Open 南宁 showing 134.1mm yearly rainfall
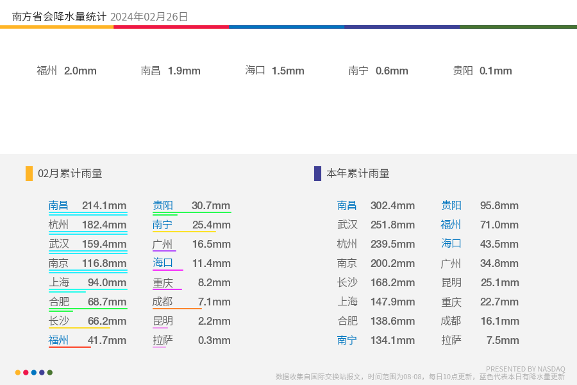577x385 pixels. [x=347, y=340]
